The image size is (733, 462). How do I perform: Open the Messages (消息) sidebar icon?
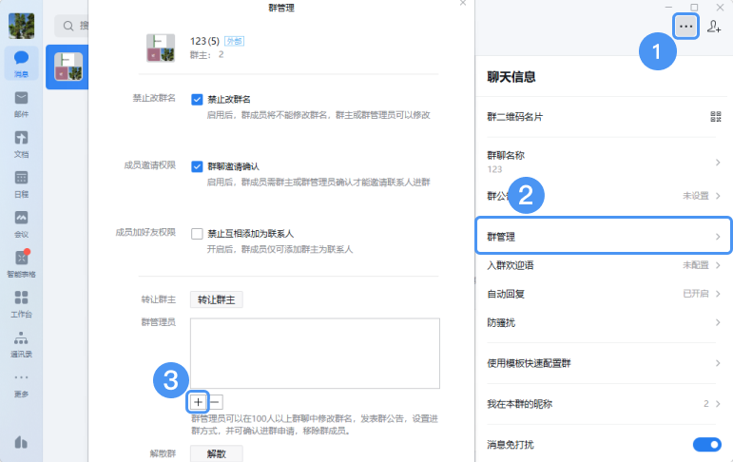[x=21, y=63]
